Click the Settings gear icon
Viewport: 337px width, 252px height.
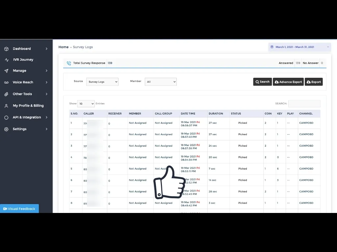click(6, 129)
